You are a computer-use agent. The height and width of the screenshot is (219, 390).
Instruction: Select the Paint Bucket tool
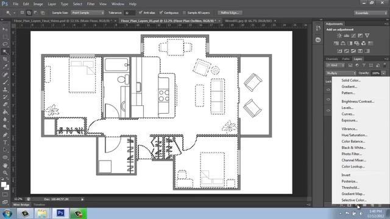5,112
